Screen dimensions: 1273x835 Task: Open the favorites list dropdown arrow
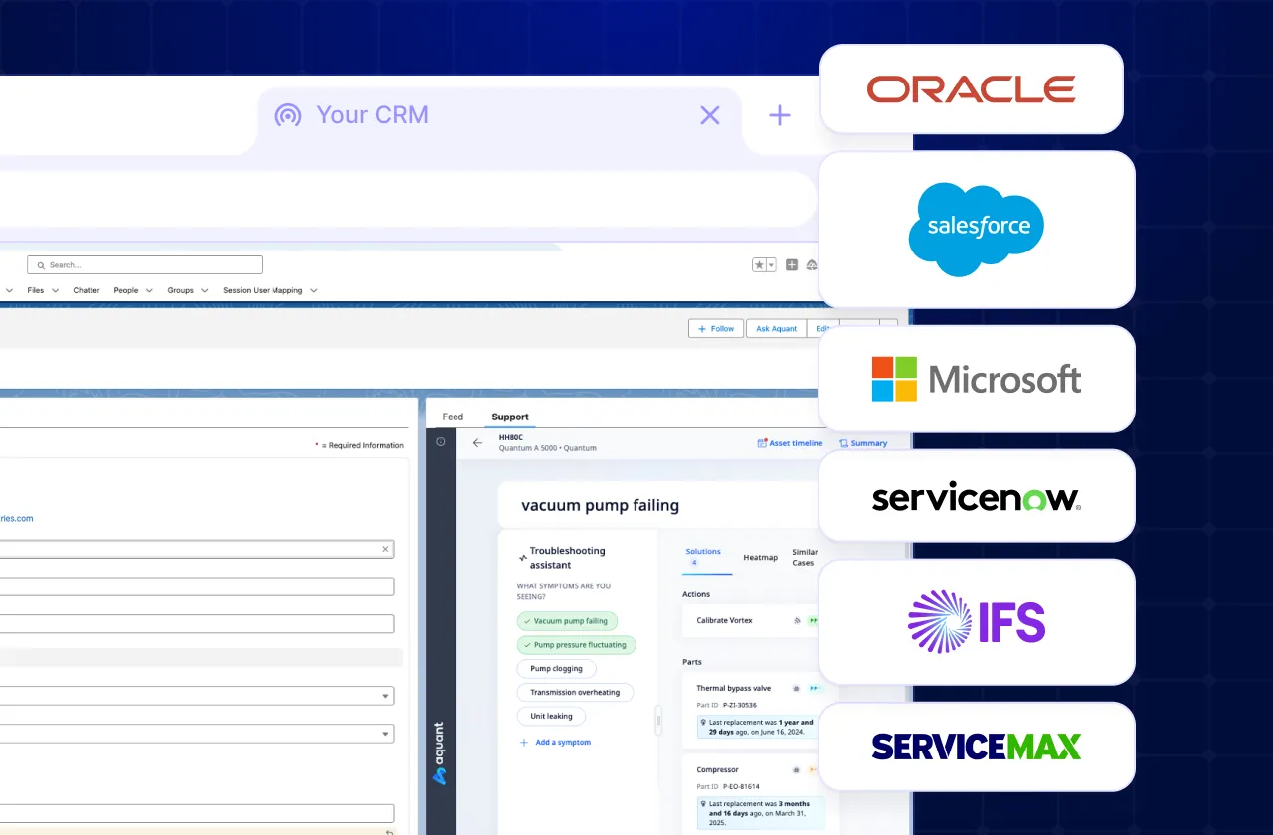tap(770, 265)
